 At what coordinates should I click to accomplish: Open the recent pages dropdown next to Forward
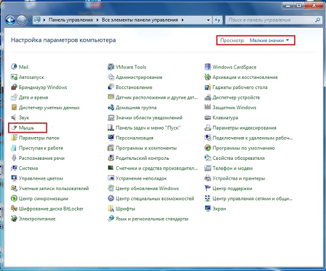click(x=30, y=20)
